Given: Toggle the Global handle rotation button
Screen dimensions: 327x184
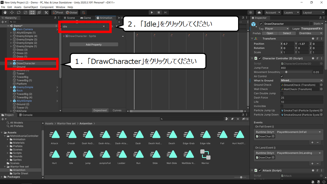Looking at the screenshot, I should [x=72, y=12].
